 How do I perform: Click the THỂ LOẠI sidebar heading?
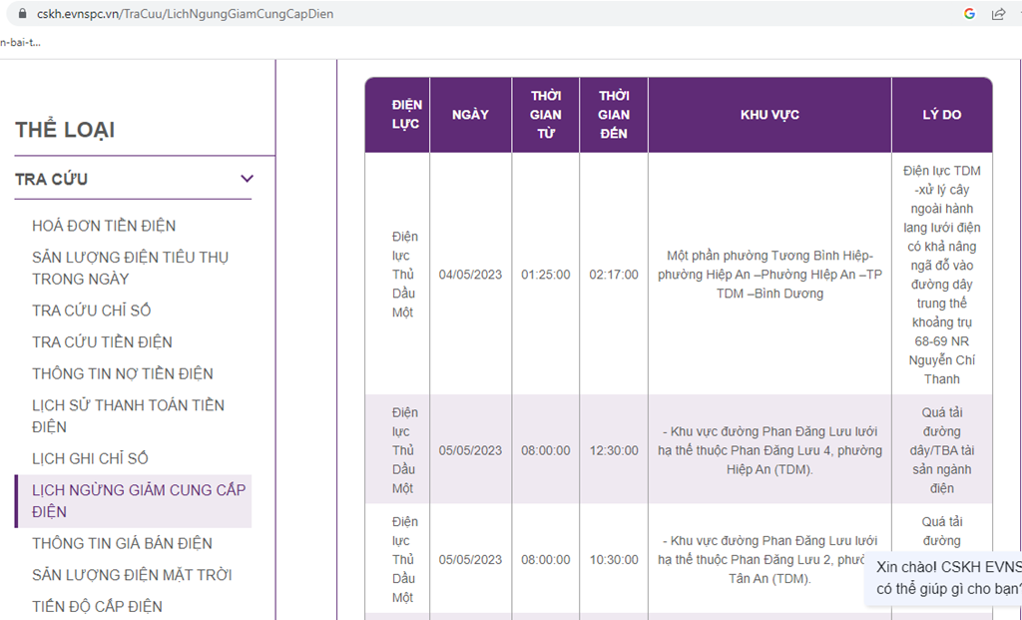(65, 130)
